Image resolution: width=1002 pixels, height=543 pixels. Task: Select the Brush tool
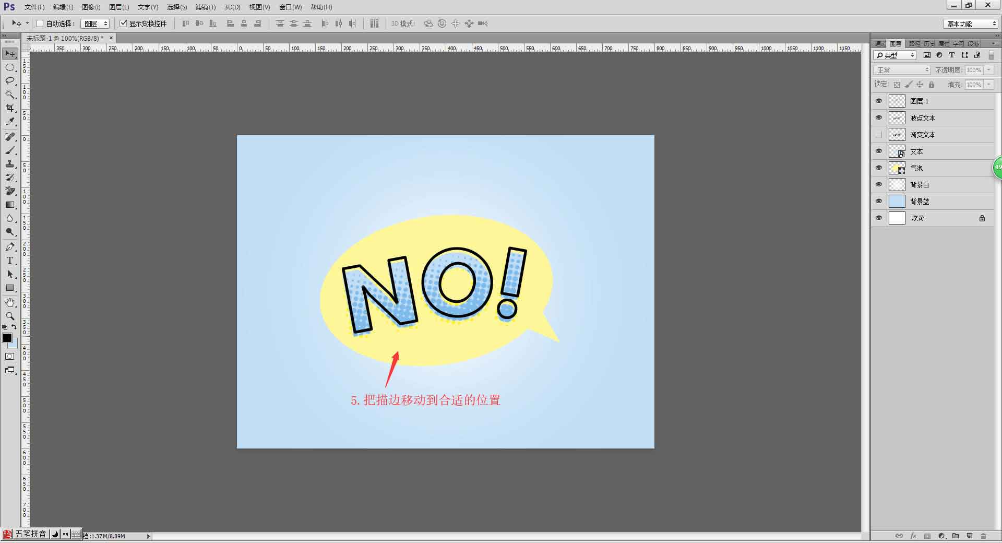[10, 150]
